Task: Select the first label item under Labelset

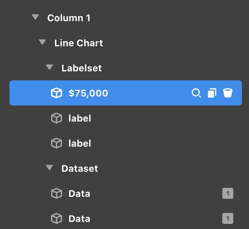Action: coord(80,118)
